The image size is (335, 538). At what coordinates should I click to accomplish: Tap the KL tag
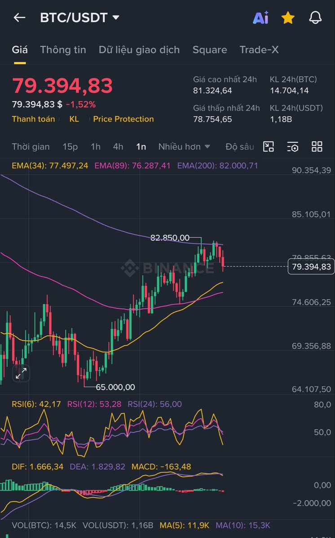coord(74,119)
